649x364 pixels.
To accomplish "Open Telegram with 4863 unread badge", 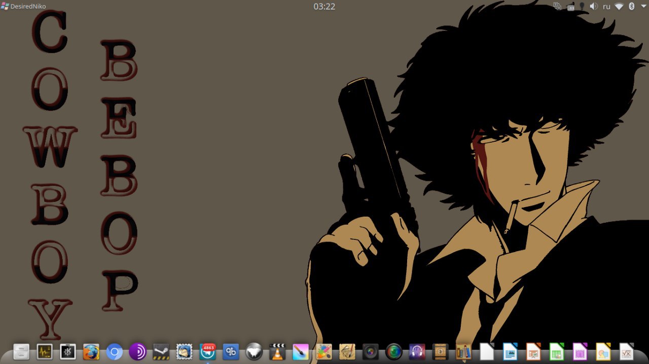I will click(208, 351).
